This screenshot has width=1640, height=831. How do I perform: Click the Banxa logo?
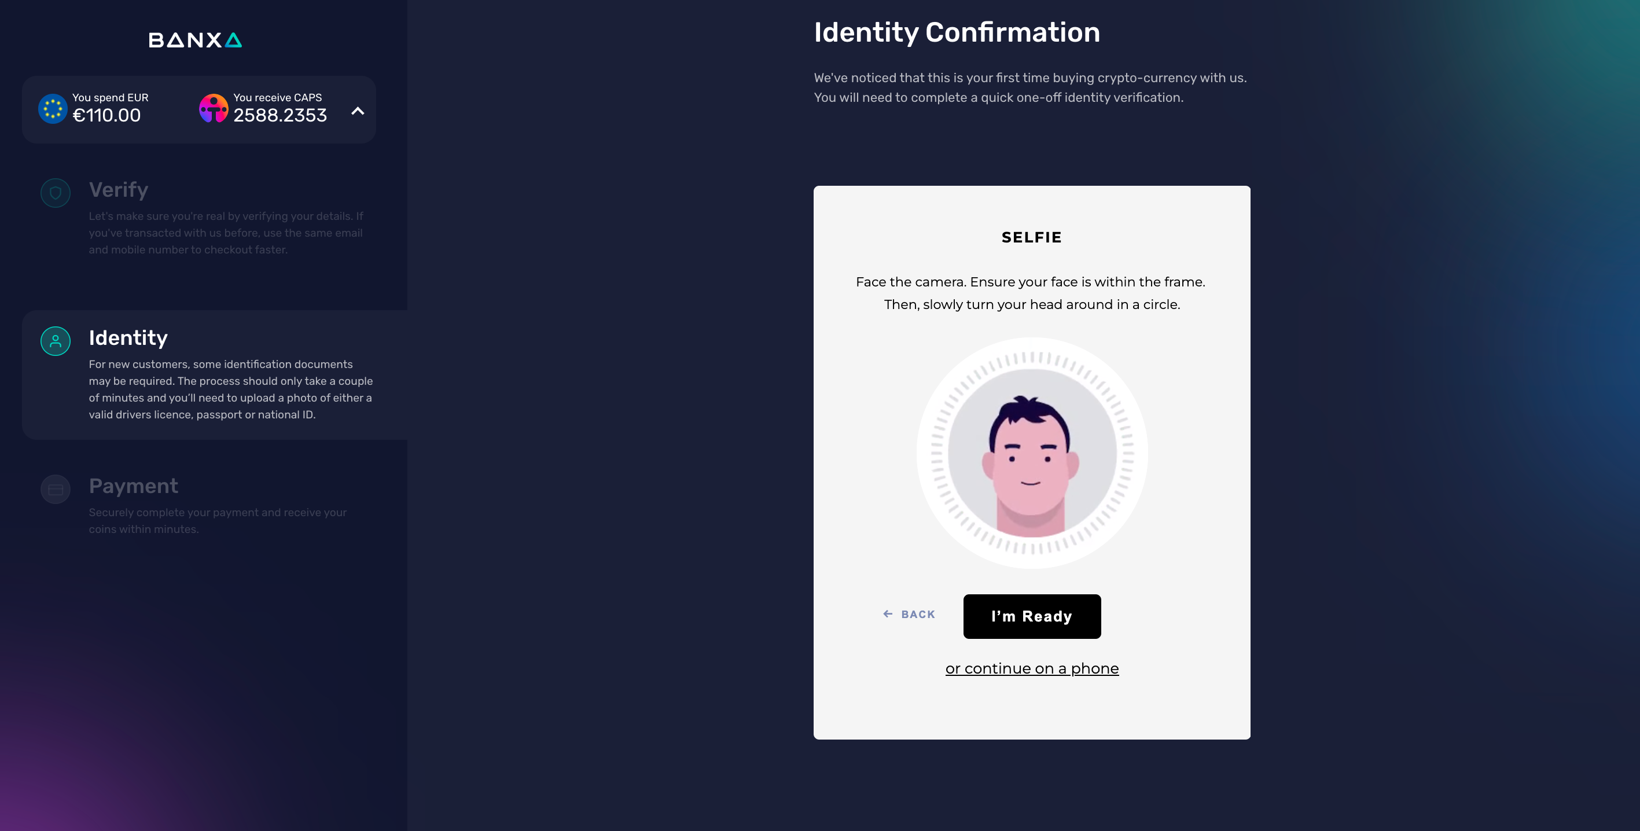coord(195,40)
